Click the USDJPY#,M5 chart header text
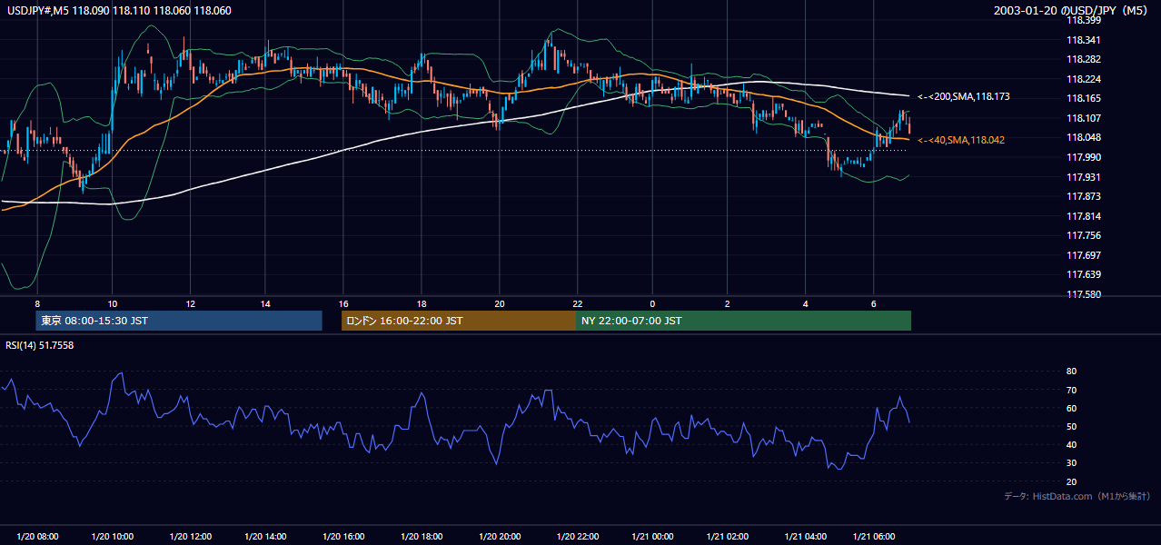The image size is (1161, 545). [x=118, y=10]
